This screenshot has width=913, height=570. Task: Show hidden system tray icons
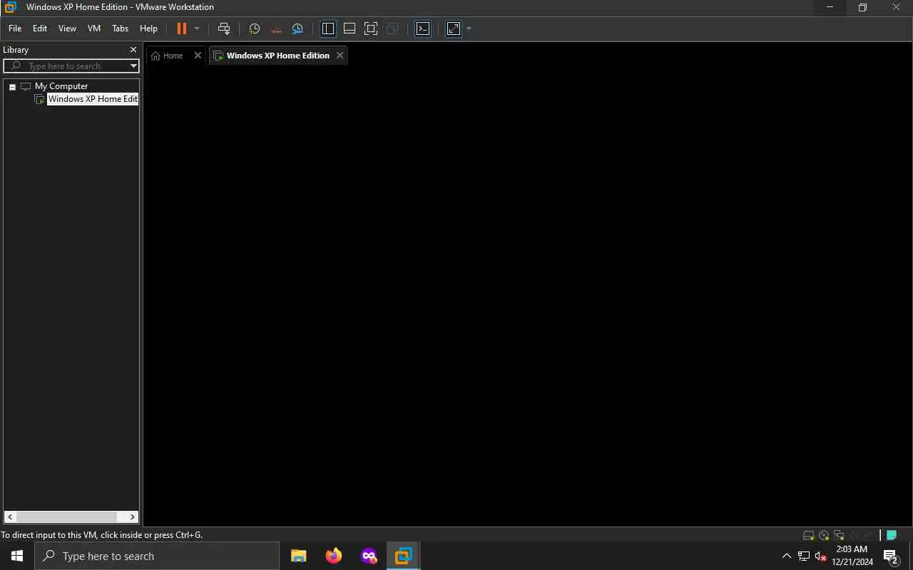coord(787,556)
